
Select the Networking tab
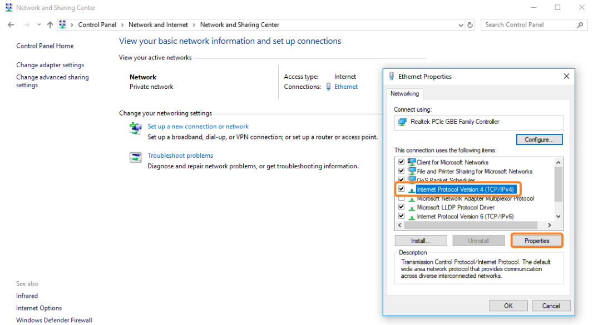coord(404,94)
